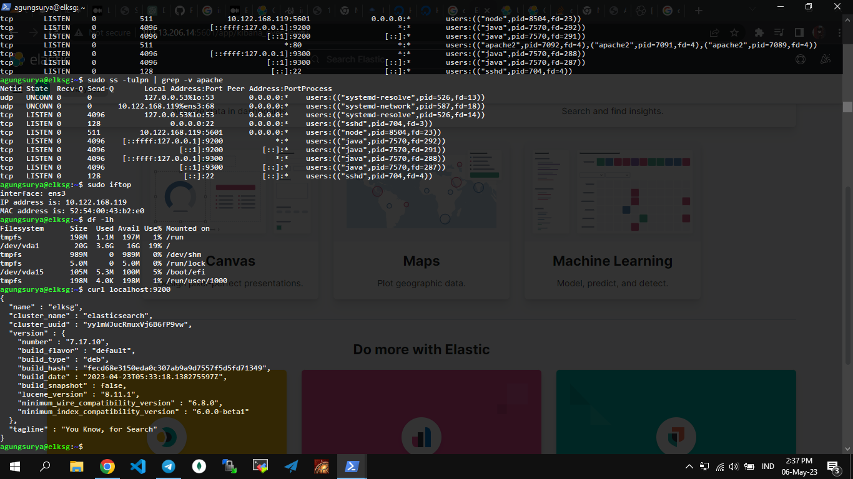Click the blue paper plane taskbar icon
The width and height of the screenshot is (853, 479).
coord(291,466)
